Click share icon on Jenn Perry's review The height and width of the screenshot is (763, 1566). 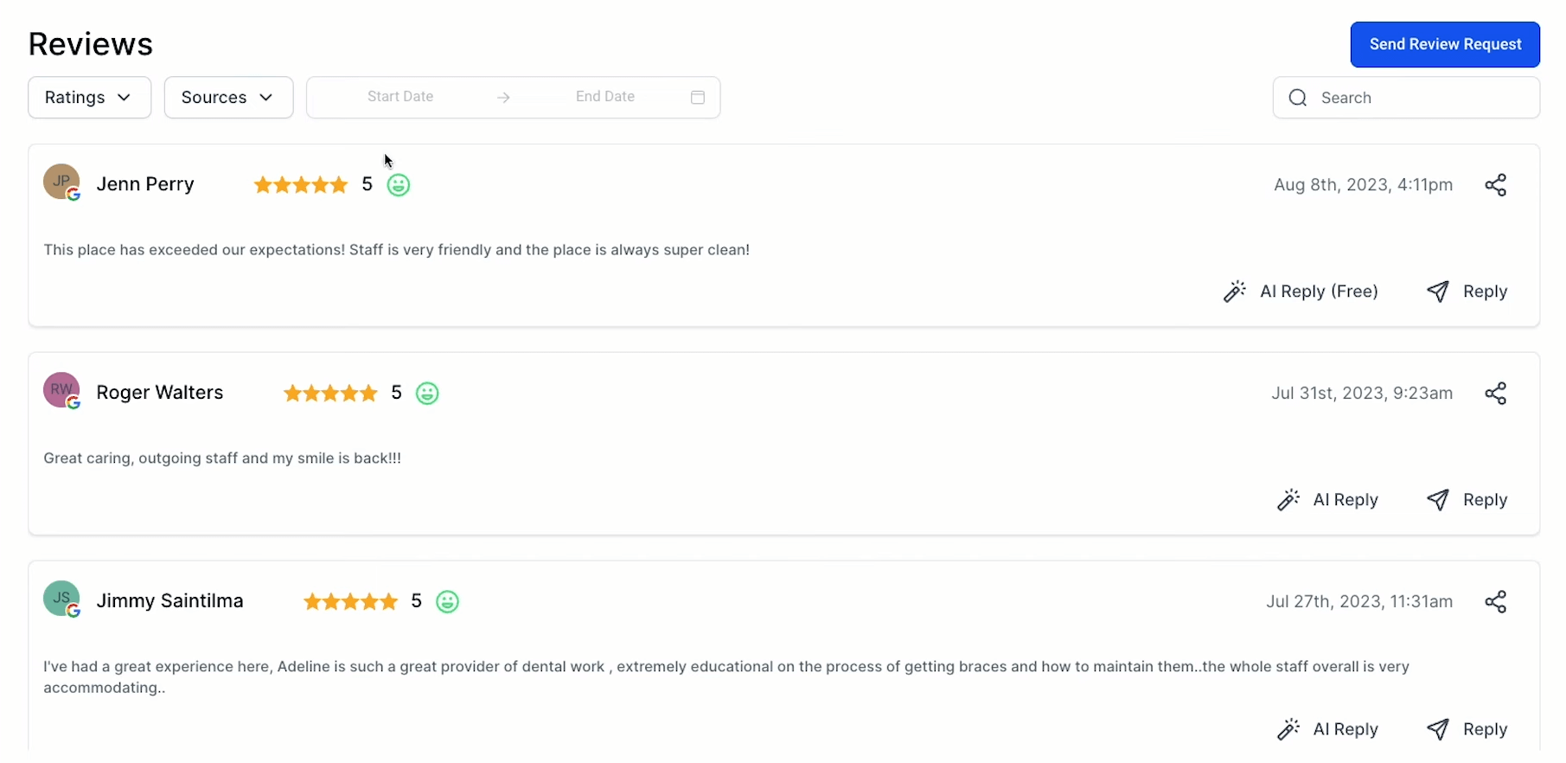tap(1495, 185)
